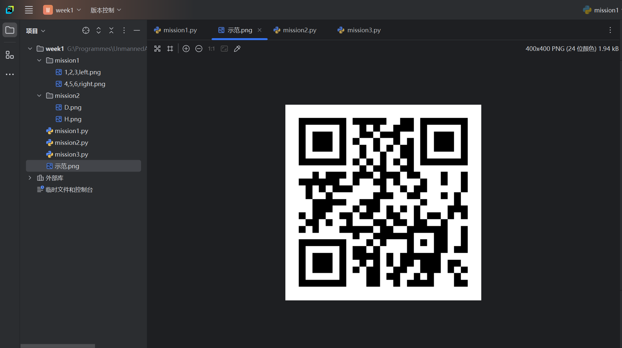Hide the project panel with minus icon

[137, 30]
